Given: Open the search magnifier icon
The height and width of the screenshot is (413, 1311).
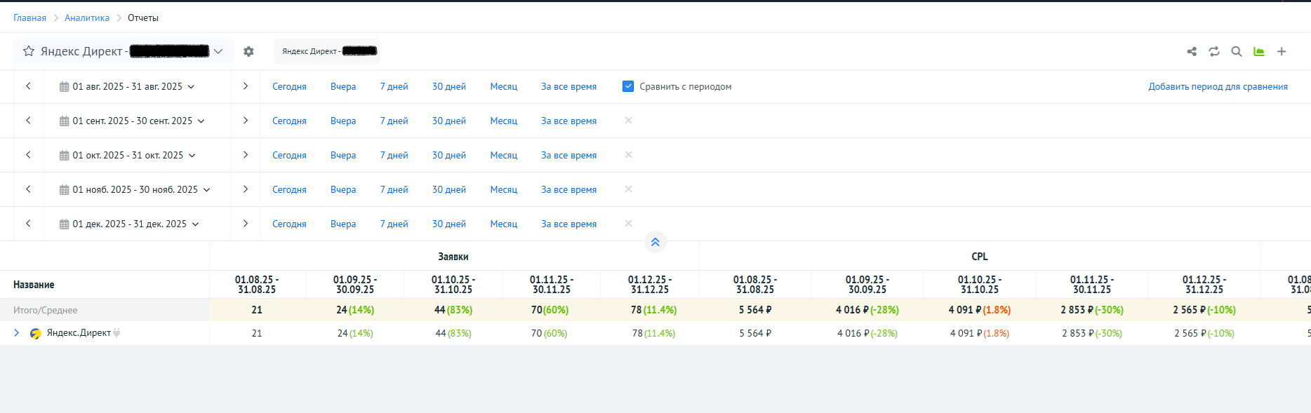Looking at the screenshot, I should point(1237,51).
